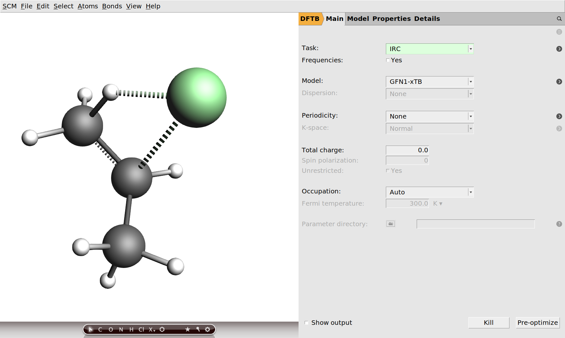The height and width of the screenshot is (338, 565).
Task: Switch to the Properties tab
Action: click(x=391, y=19)
